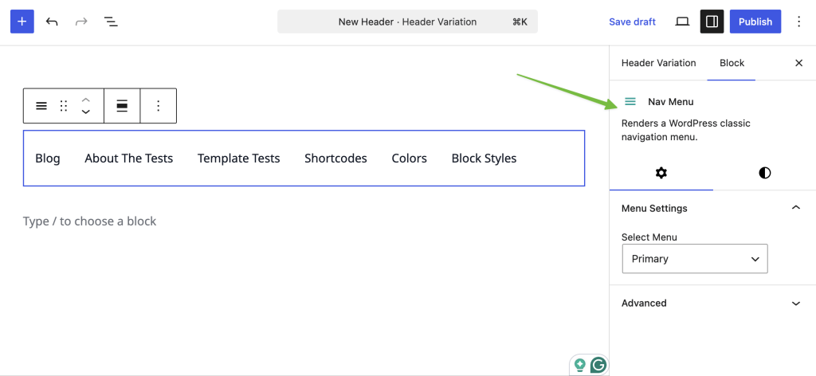Open the block inserter plus button
The width and height of the screenshot is (816, 376).
click(22, 22)
